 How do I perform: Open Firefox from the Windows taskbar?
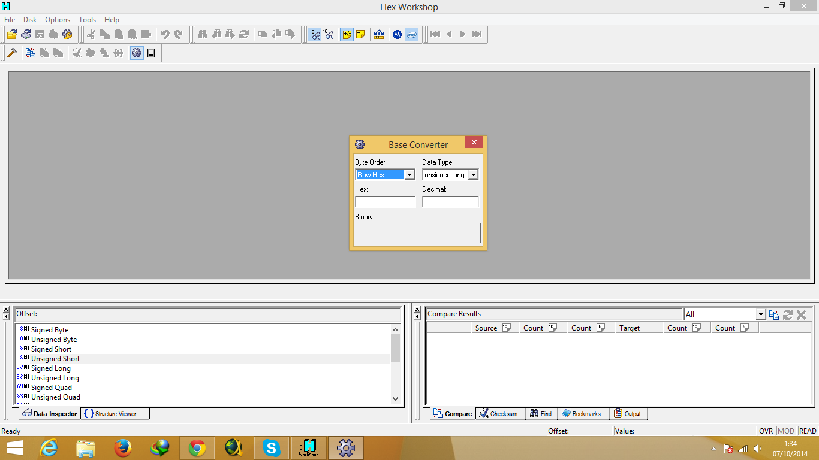click(x=123, y=447)
